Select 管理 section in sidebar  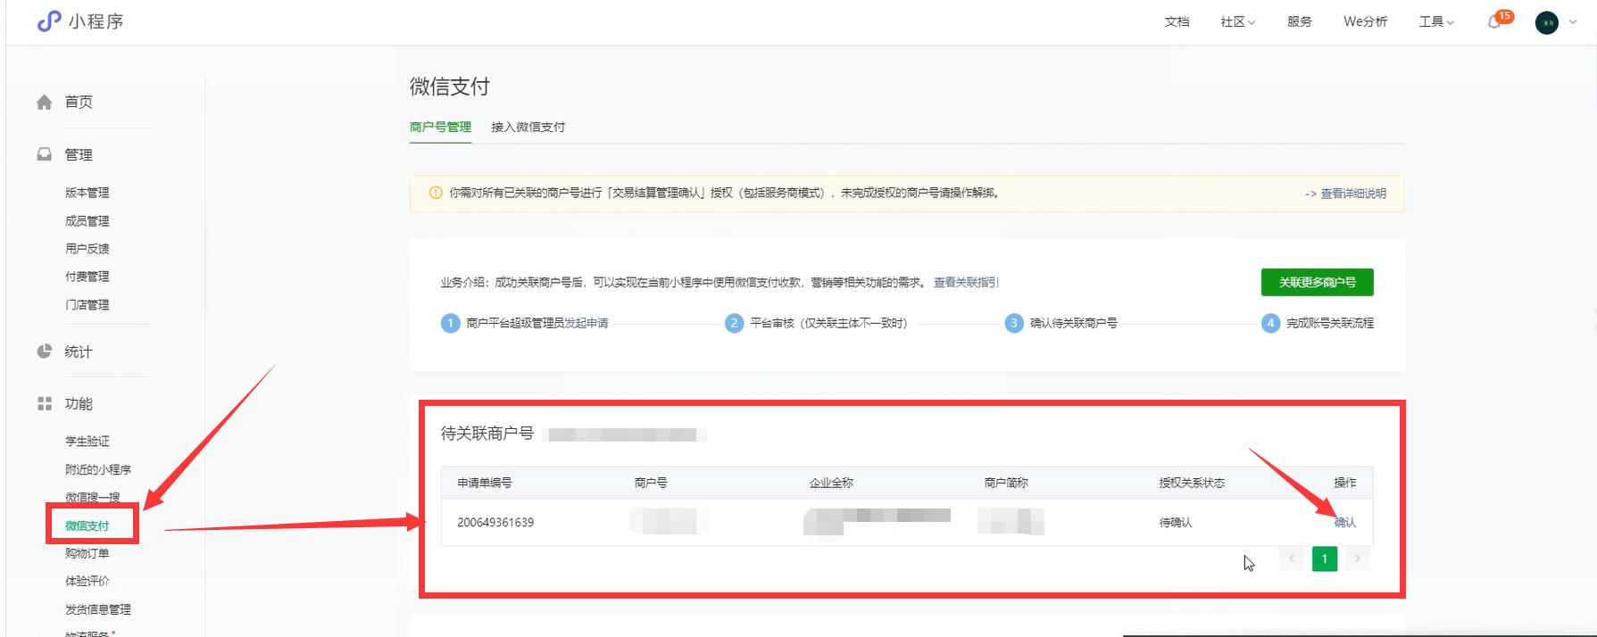pos(79,154)
